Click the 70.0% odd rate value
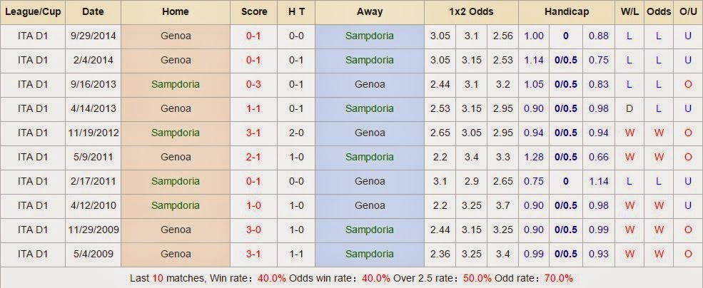The image size is (703, 288). 557,278
